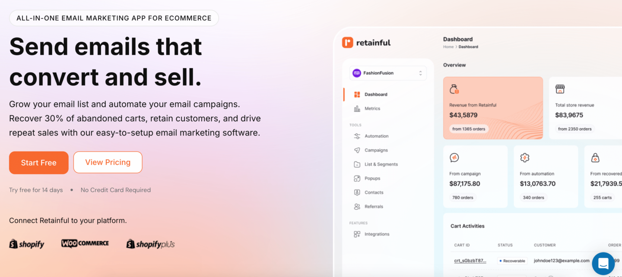The height and width of the screenshot is (277, 622).
Task: Click the $87,175.80 campaign value
Action: point(465,184)
